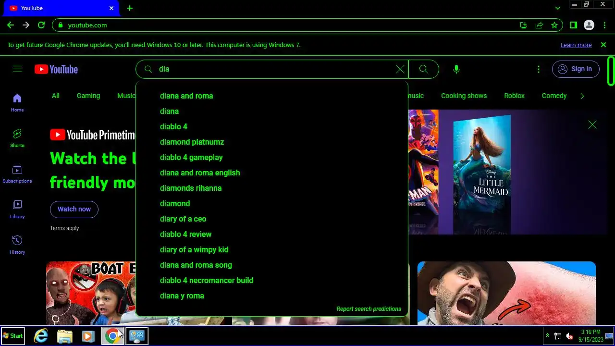
Task: Select the Roblox category chip
Action: pyautogui.click(x=514, y=96)
